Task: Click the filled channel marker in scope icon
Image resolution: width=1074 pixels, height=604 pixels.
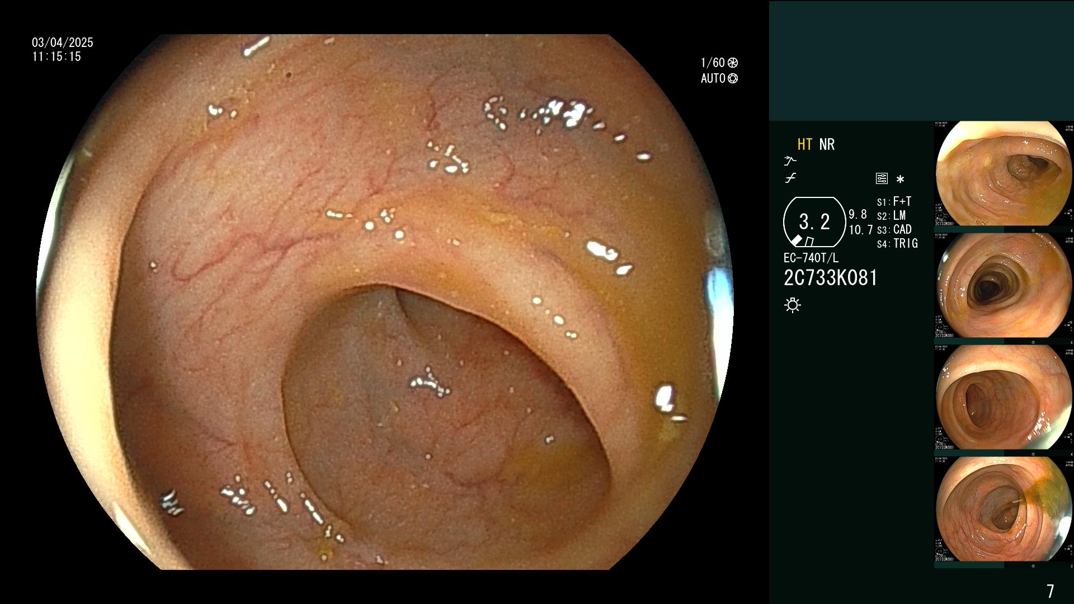Action: 797,240
